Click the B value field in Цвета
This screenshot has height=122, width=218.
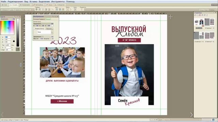click(x=8, y=42)
